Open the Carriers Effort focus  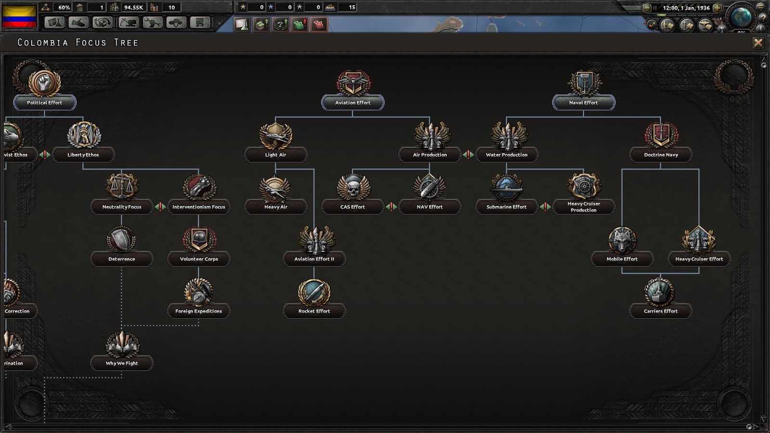[661, 311]
